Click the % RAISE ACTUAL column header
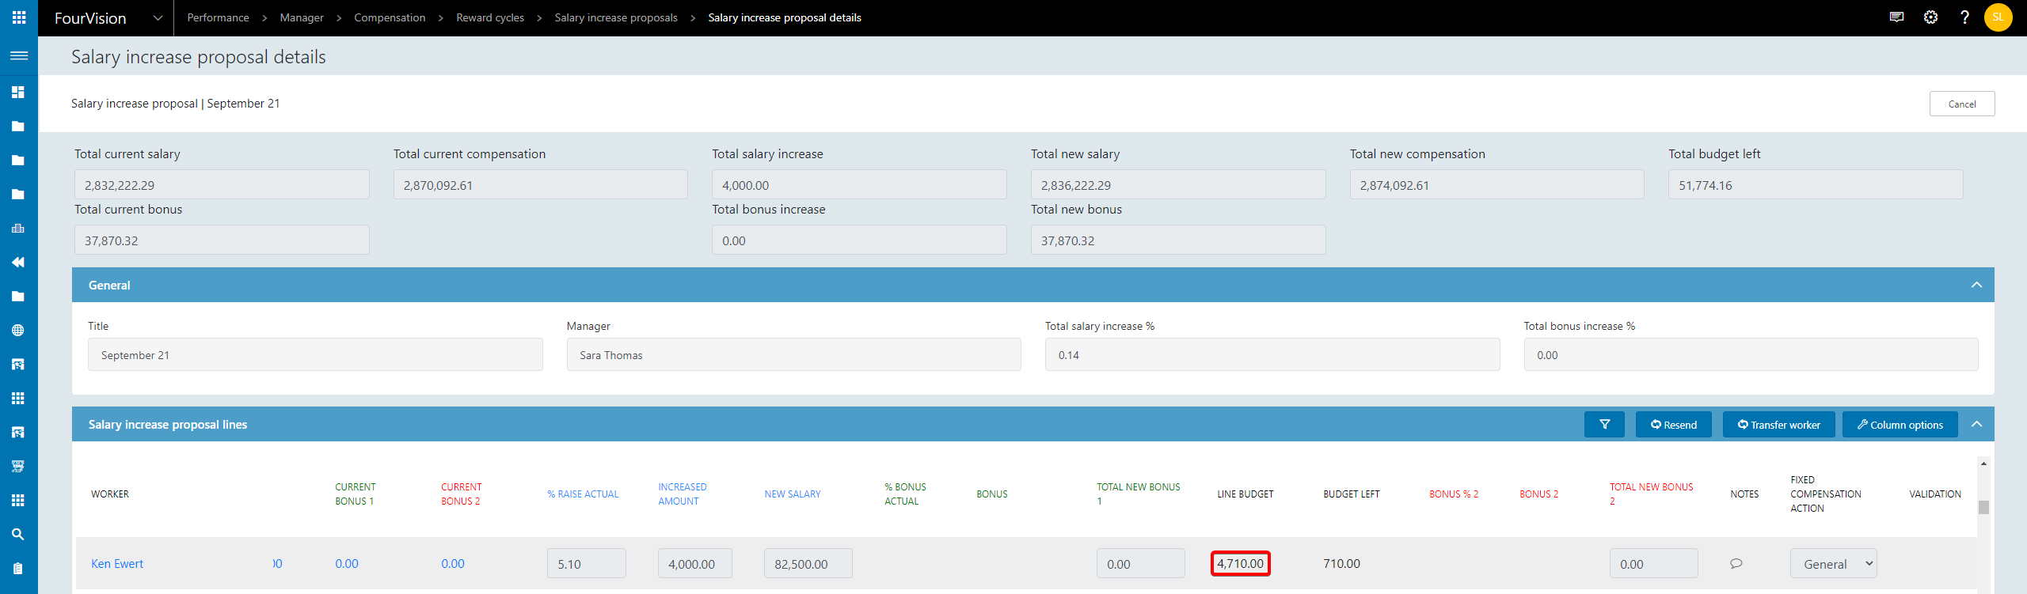The image size is (2027, 594). (x=583, y=494)
